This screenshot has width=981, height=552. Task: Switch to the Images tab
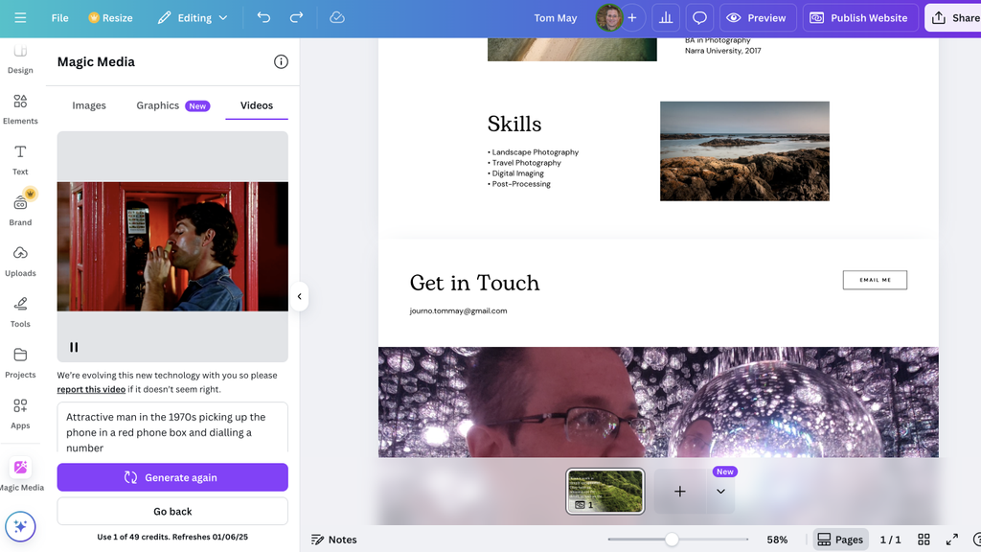click(x=88, y=105)
